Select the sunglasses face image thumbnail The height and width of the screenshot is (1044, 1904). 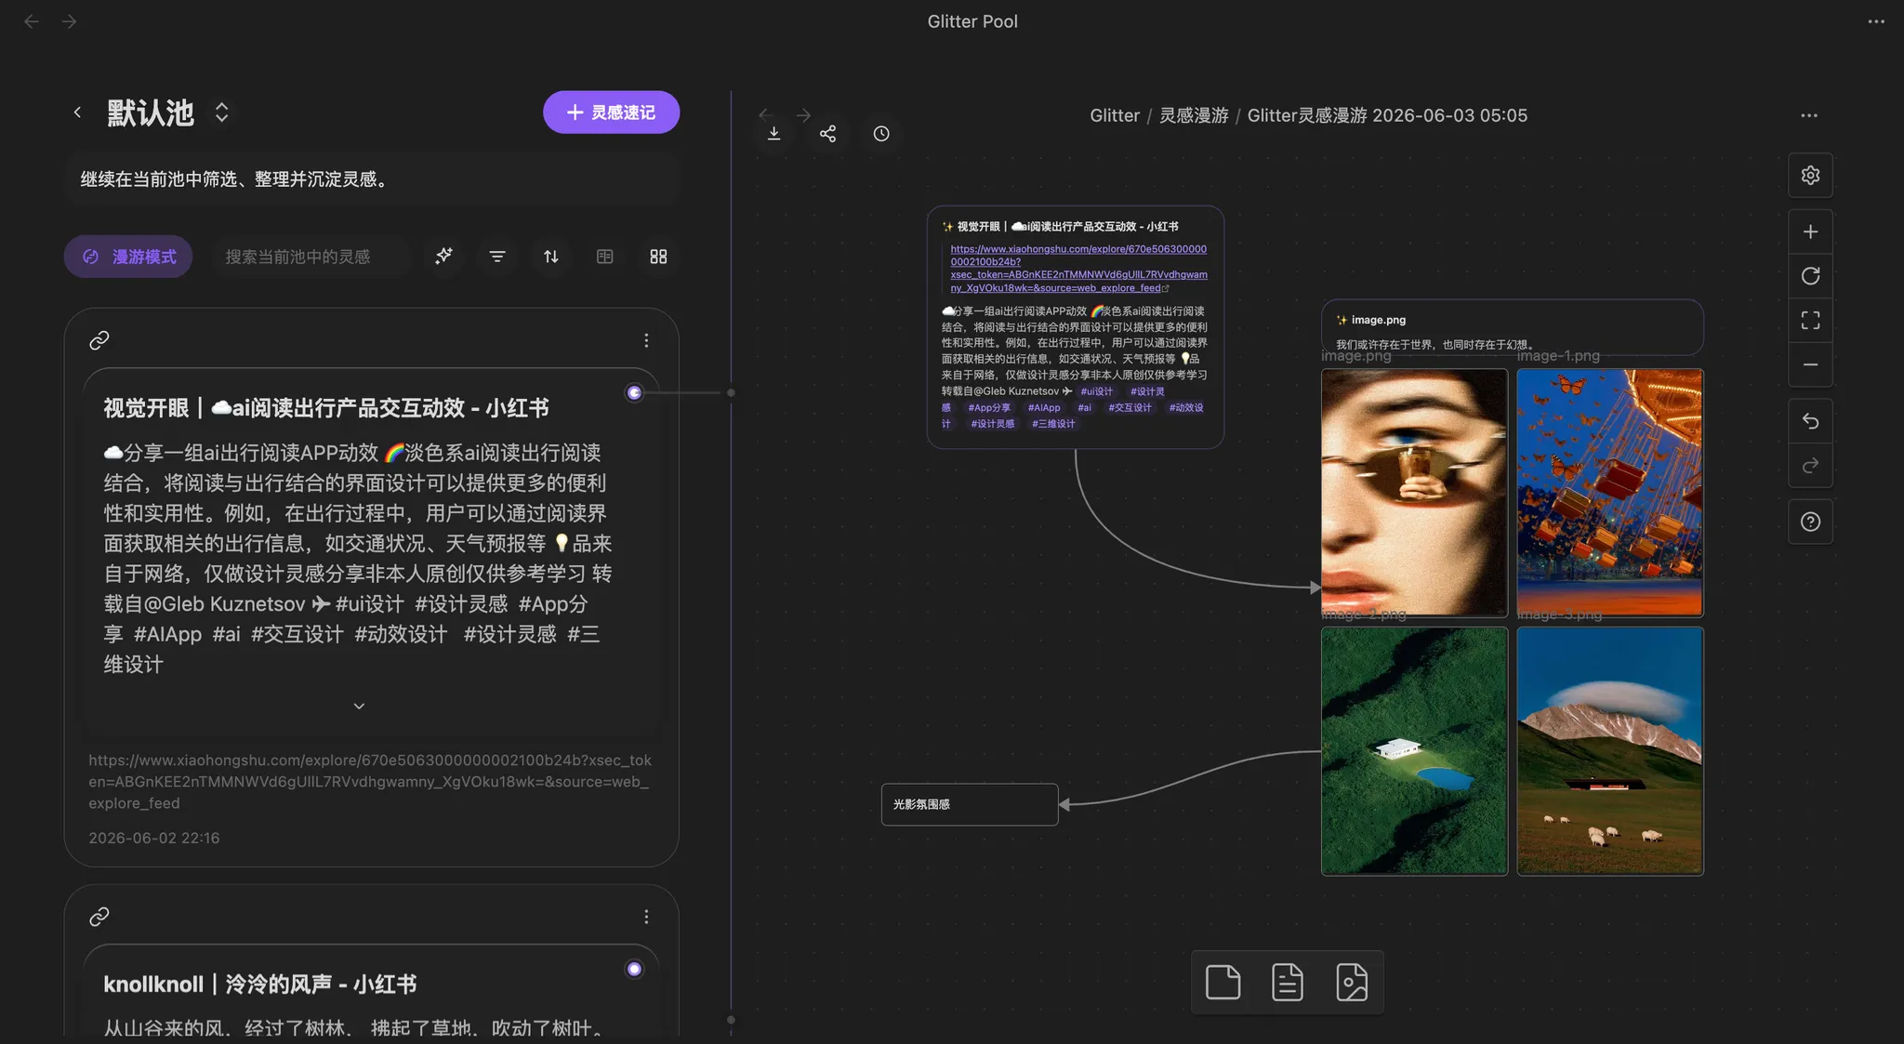coord(1414,493)
